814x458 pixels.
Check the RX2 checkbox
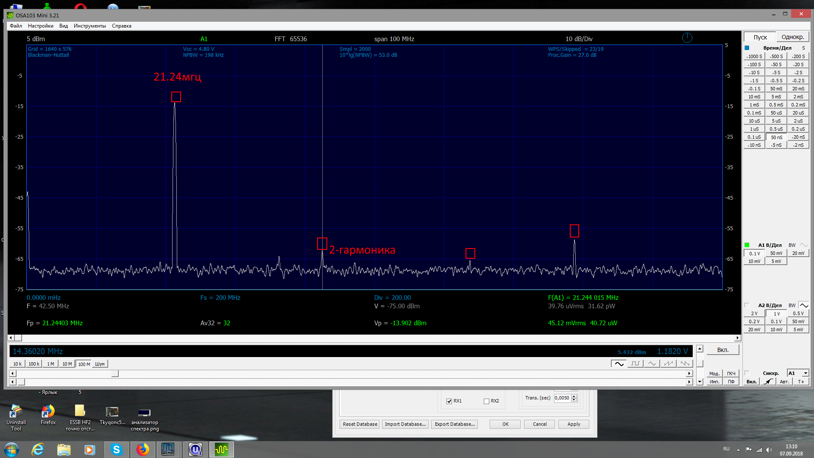pos(486,401)
